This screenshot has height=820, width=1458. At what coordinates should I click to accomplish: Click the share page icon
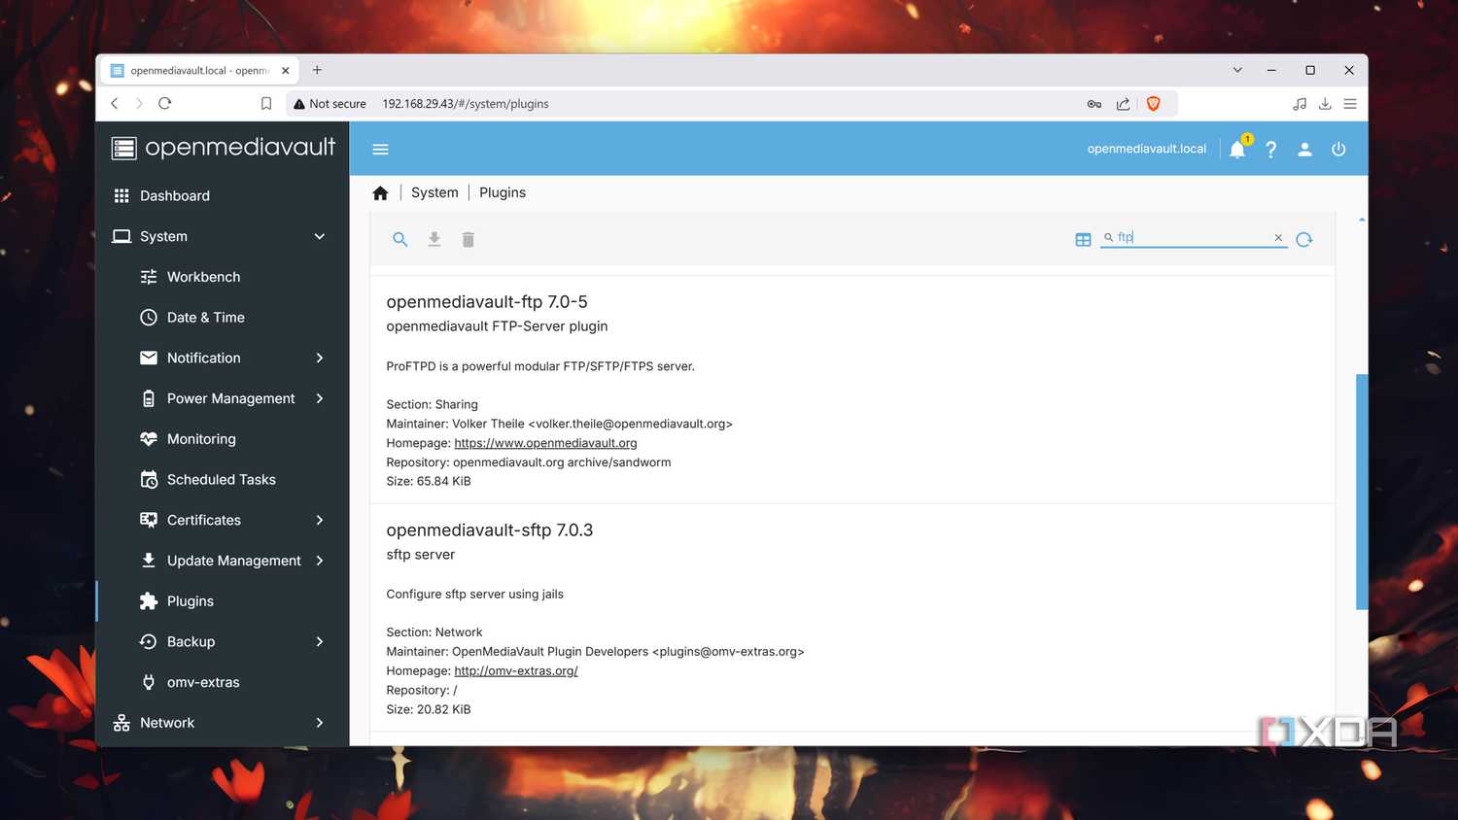[x=1123, y=104]
